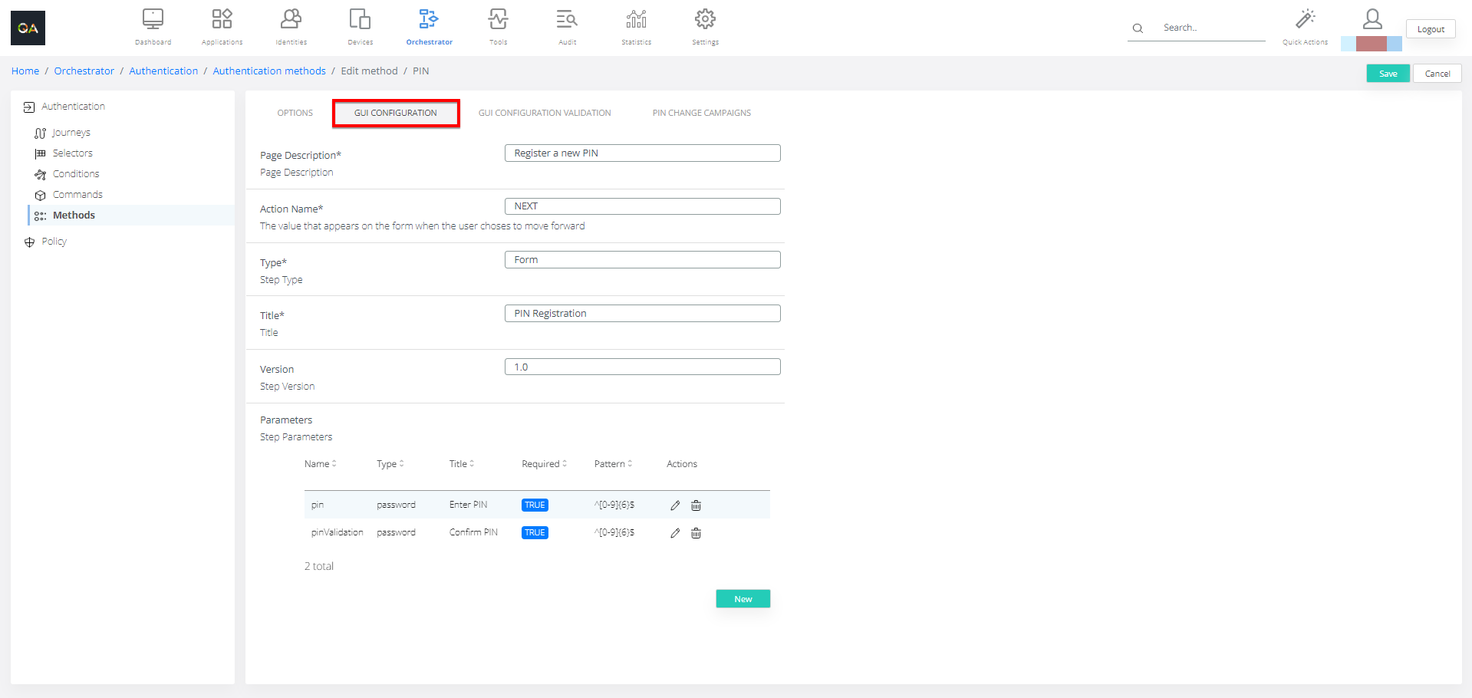This screenshot has height=698, width=1472.
Task: Click the Page Description input field
Action: click(x=642, y=153)
